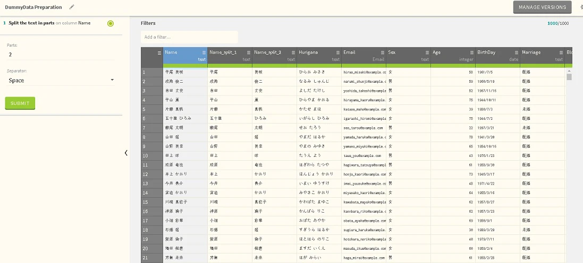Screen dimensions: 583x263
Task: Click the Parts input field with value 2
Action: [61, 55]
